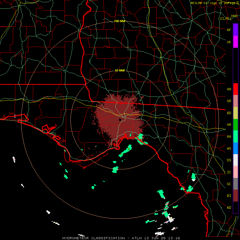Click the black radar site dot at center

pos(120,120)
